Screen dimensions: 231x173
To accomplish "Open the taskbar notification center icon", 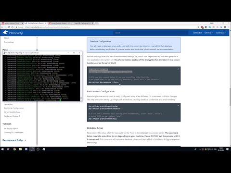I will tap(228, 149).
